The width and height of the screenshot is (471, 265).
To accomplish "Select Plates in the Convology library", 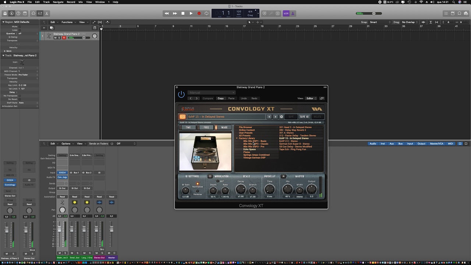I will pos(247,152).
